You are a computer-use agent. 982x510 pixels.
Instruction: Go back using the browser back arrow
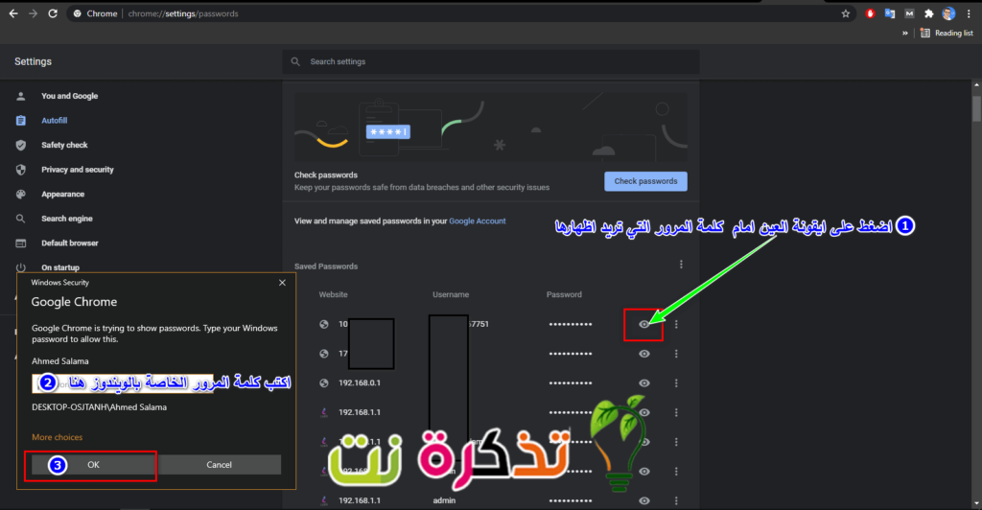[x=12, y=13]
